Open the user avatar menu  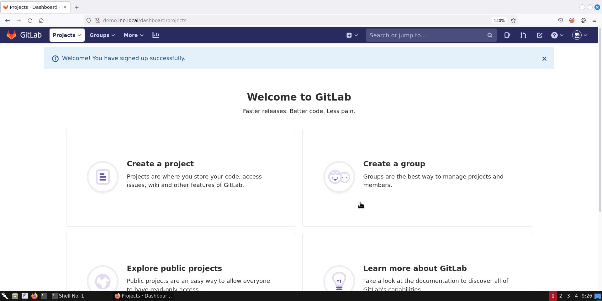click(x=580, y=35)
